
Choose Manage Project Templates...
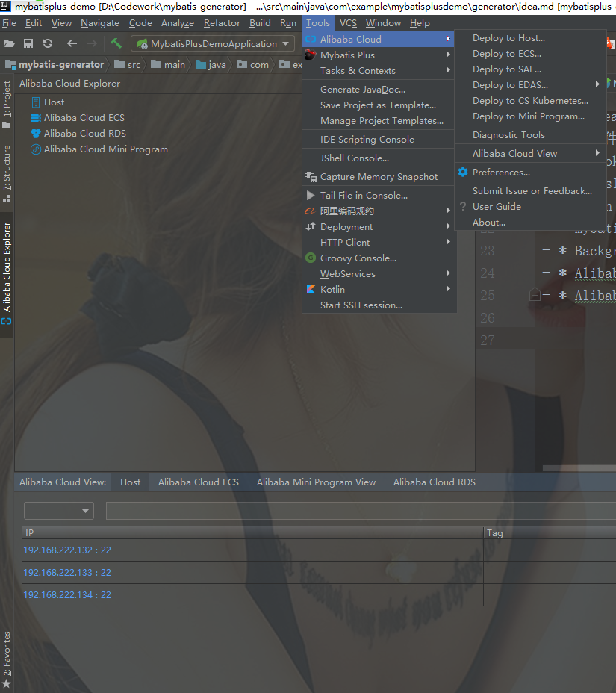coord(379,121)
